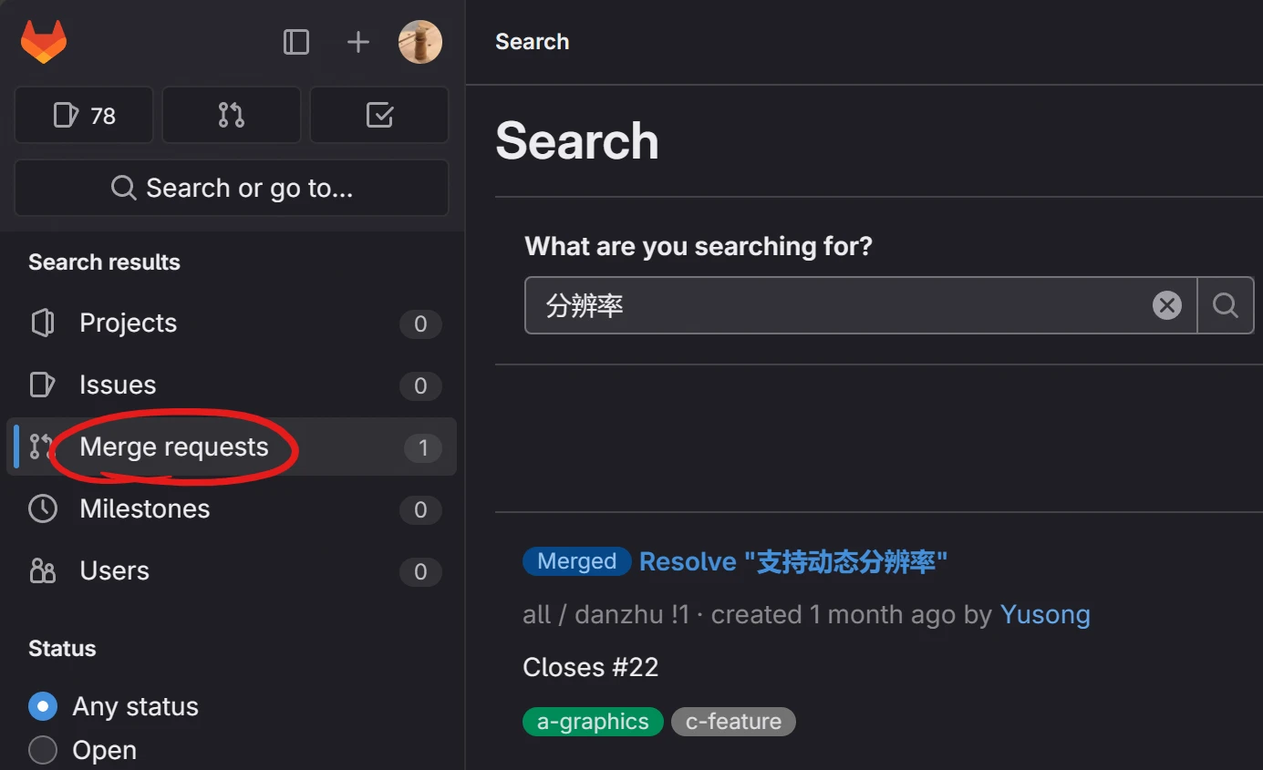This screenshot has width=1263, height=770.
Task: Select Merge requests results category
Action: pyautogui.click(x=173, y=447)
